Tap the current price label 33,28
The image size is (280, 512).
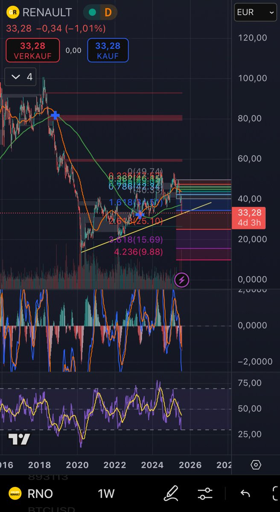[249, 218]
